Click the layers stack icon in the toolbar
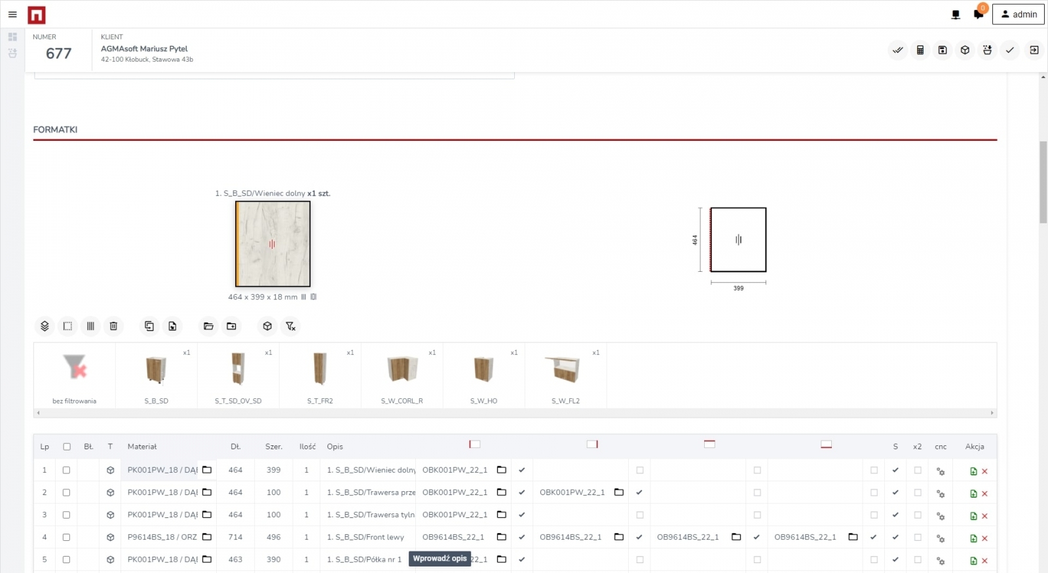This screenshot has height=573, width=1048. tap(45, 326)
